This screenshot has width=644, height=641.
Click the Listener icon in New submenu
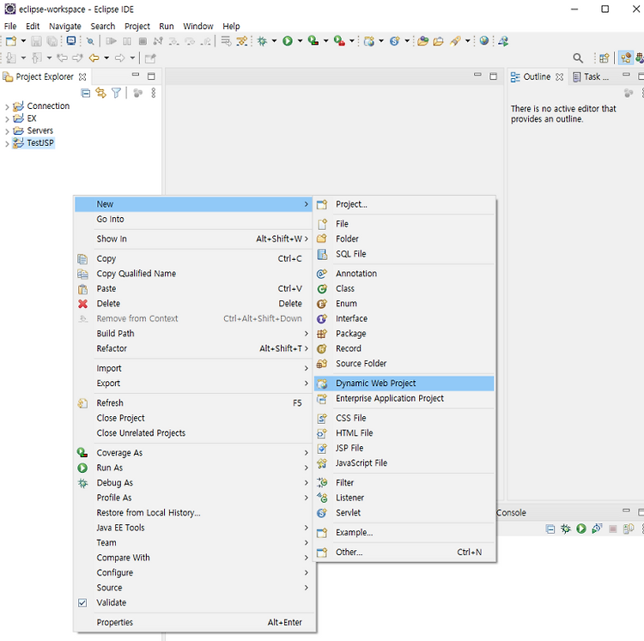322,498
